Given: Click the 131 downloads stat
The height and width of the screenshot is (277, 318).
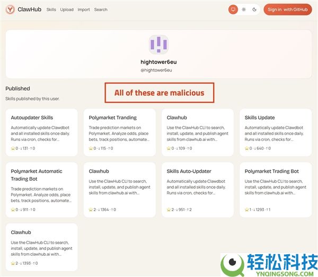Looking at the screenshot, I should (24, 148).
